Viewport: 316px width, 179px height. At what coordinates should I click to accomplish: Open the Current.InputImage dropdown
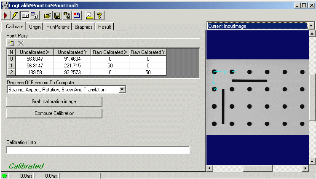coord(311,26)
